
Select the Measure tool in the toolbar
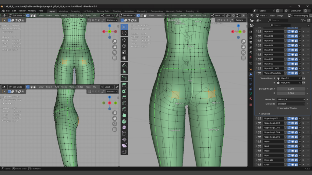pyautogui.click(x=124, y=71)
